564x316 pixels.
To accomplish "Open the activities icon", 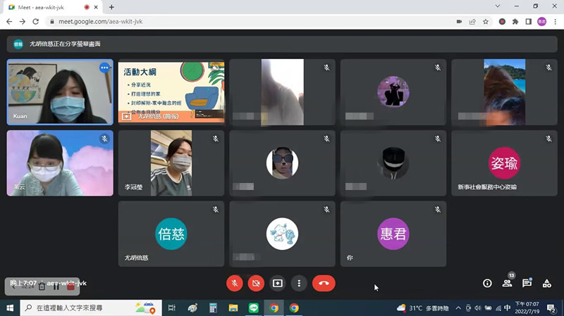I will click(x=546, y=283).
